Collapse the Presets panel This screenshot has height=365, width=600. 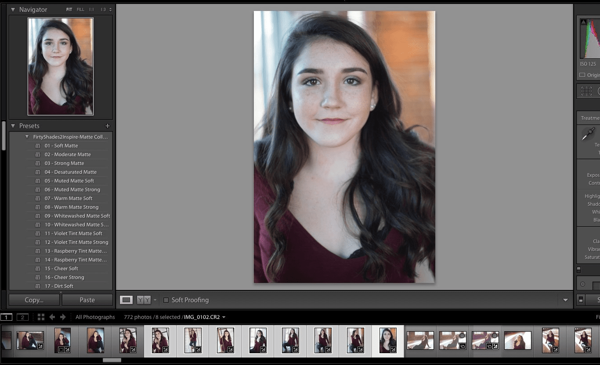point(14,126)
